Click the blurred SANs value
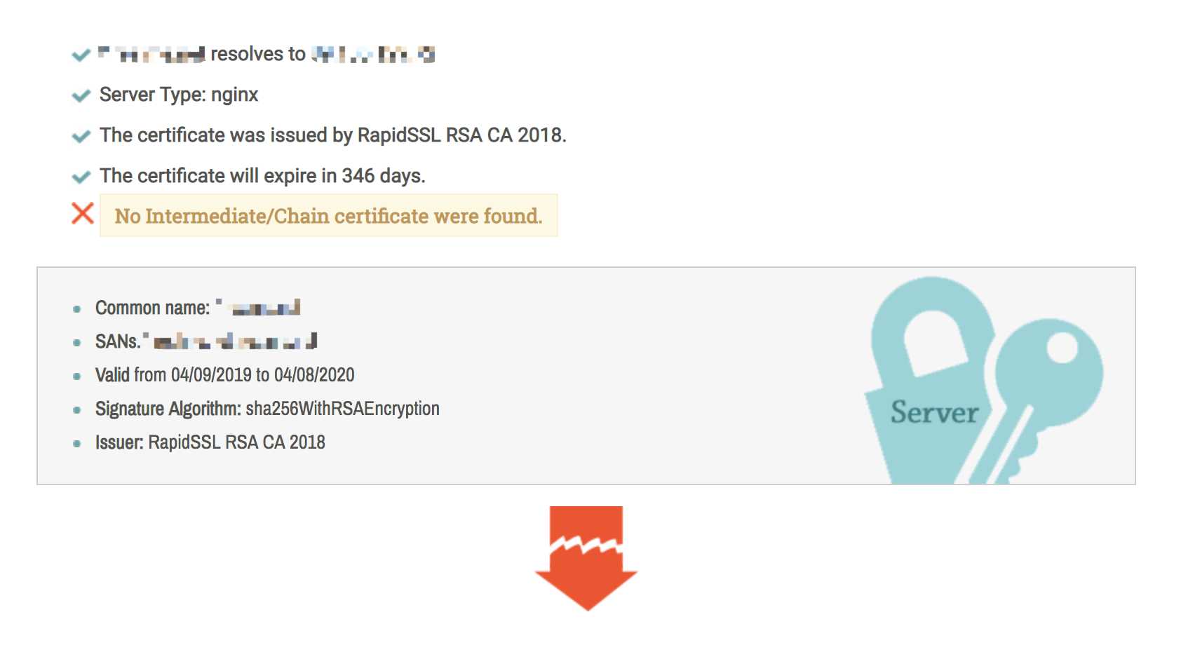This screenshot has width=1181, height=645. [231, 341]
